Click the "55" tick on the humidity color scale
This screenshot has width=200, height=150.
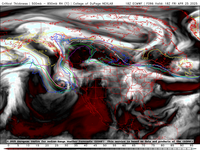click(114, 145)
